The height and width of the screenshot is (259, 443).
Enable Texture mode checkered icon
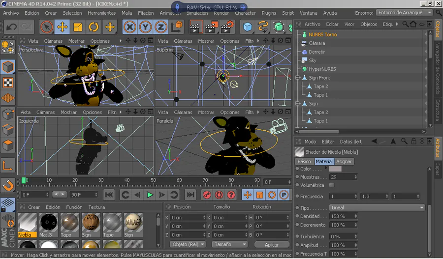pyautogui.click(x=8, y=83)
